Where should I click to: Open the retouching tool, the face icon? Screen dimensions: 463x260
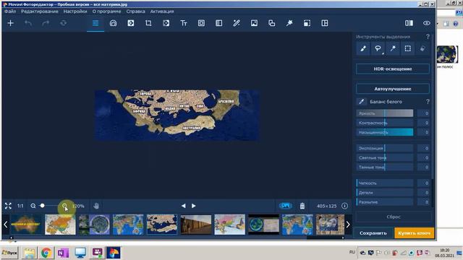[113, 23]
